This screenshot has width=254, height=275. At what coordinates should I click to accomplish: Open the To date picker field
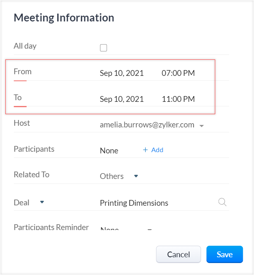pos(122,99)
